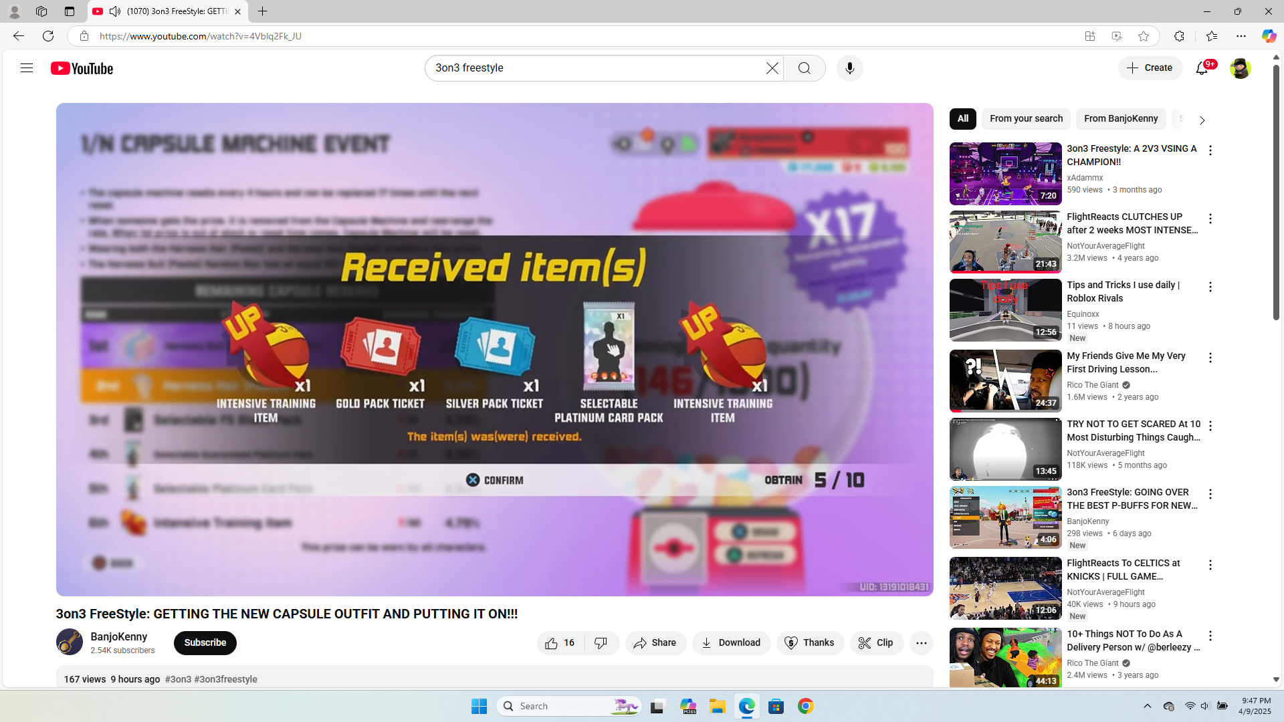The height and width of the screenshot is (722, 1284).
Task: Open the BanjoKenny channel avatar
Action: (x=70, y=642)
